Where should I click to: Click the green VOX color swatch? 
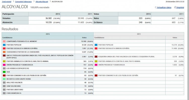[4, 72]
